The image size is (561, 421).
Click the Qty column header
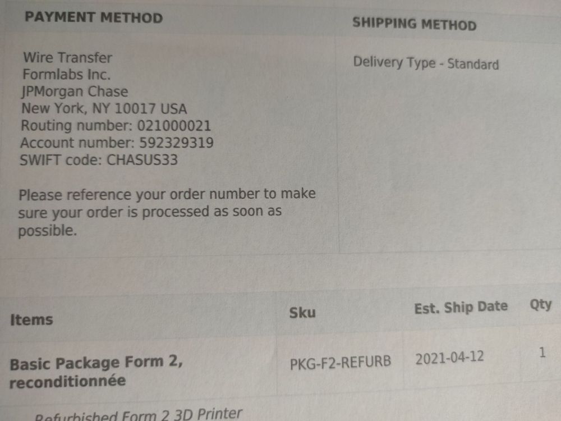[540, 305]
